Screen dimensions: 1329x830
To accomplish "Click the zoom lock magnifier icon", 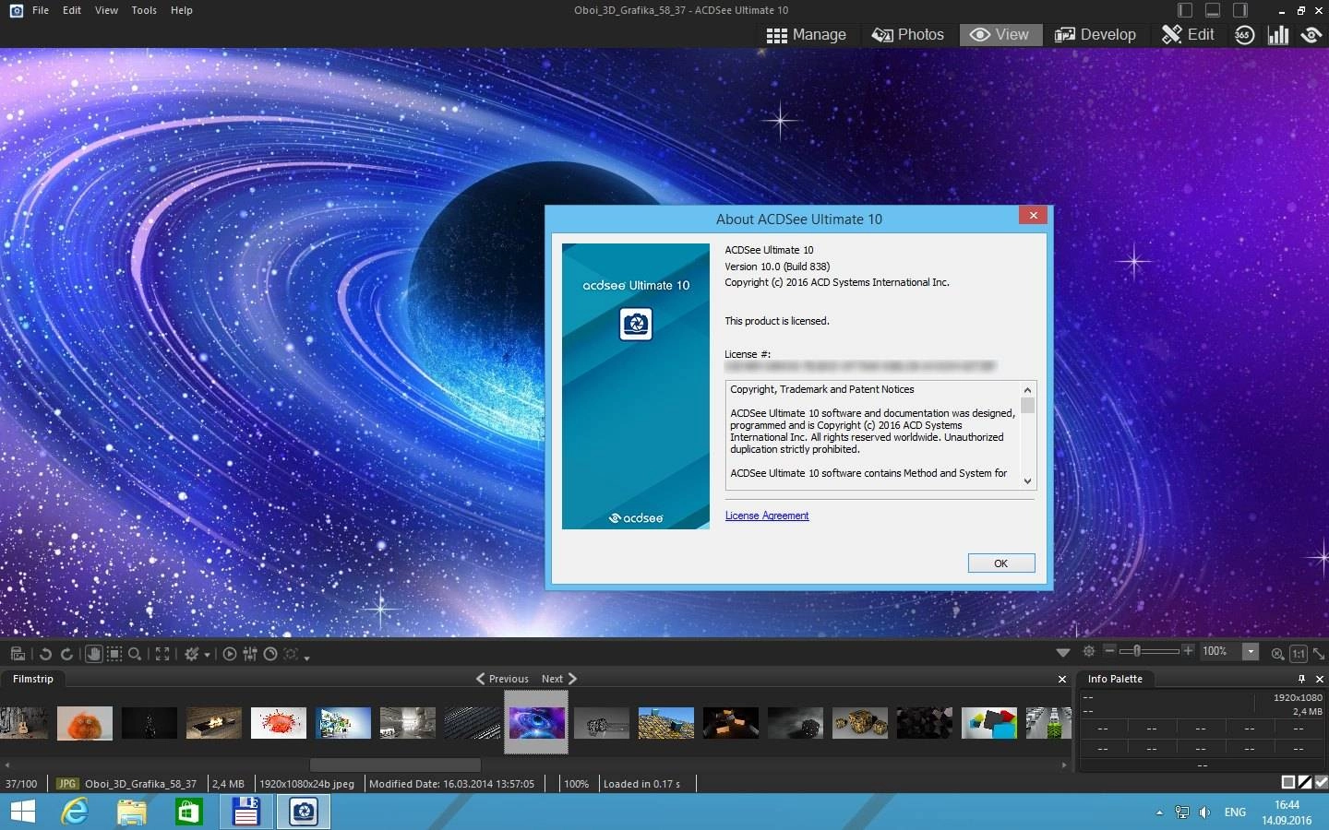I will (1277, 653).
